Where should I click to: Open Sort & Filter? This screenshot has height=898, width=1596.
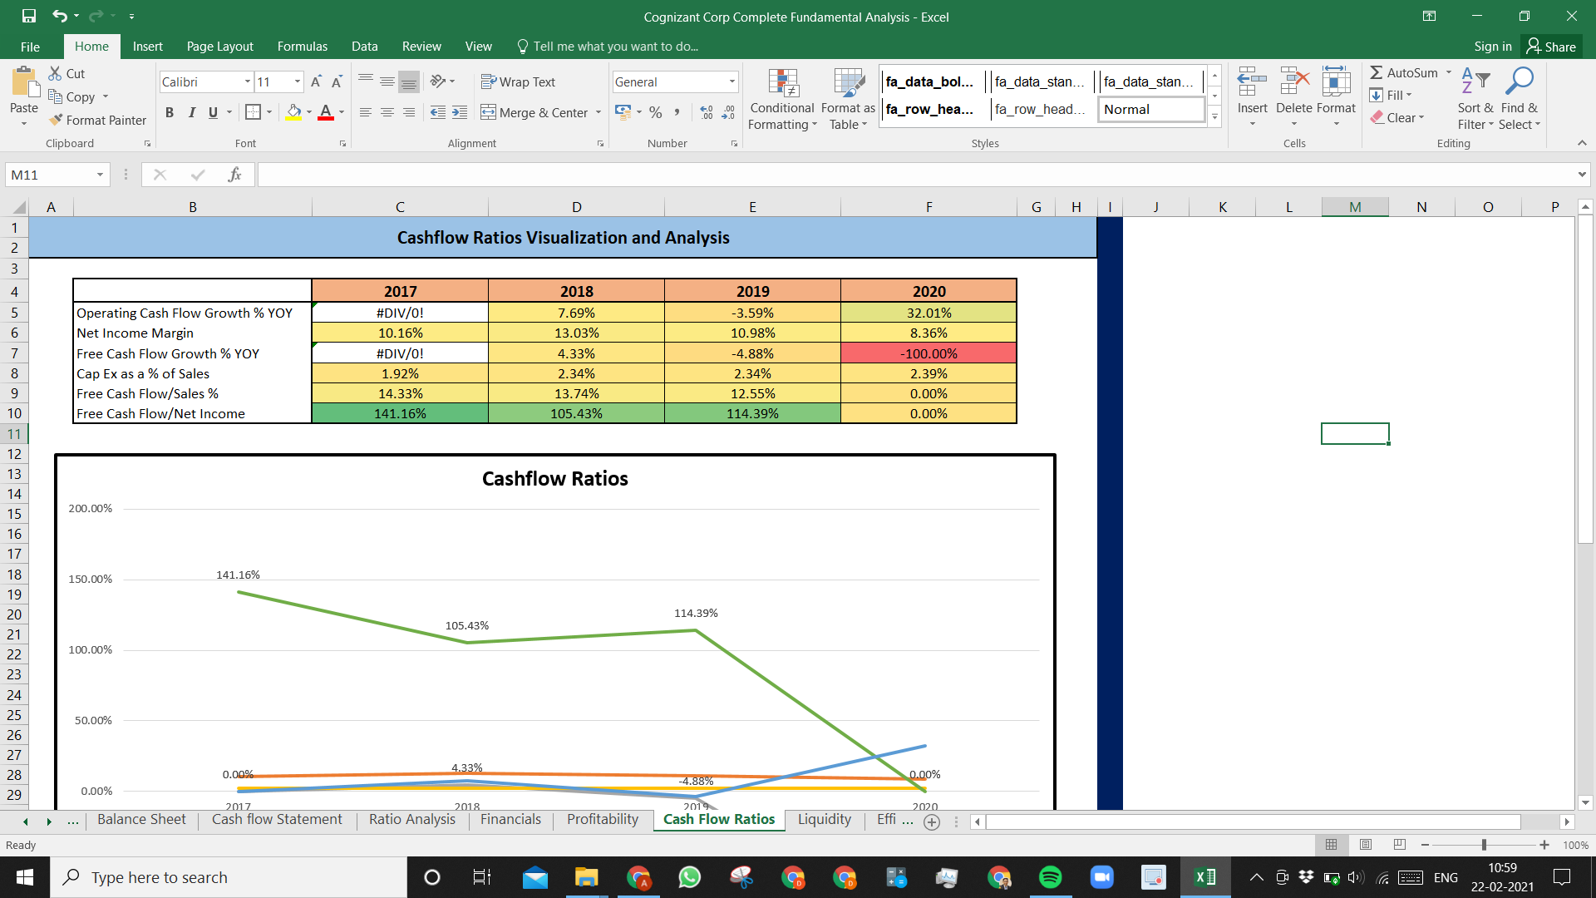[x=1475, y=99]
